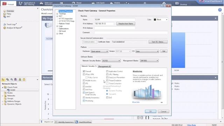Open the Desktop tab icon
Viewport: 224px width, 126px height.
tap(177, 3)
